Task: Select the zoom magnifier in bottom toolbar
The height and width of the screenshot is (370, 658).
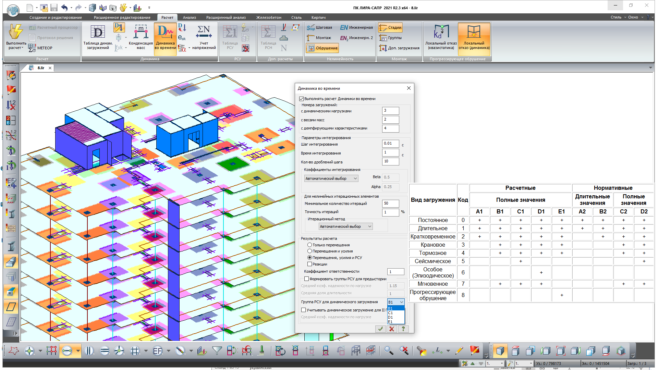Action: click(388, 350)
